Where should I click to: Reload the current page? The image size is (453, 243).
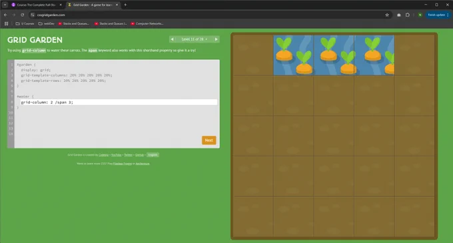pos(22,15)
